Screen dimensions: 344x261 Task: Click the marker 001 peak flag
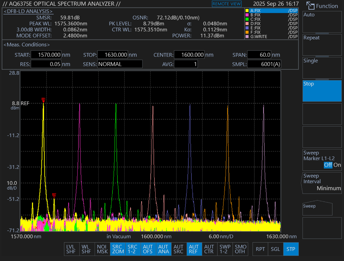44,100
